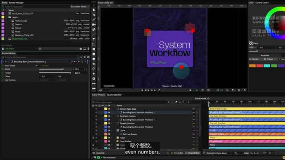This screenshot has height=160, width=285.
Task: Jump to the last frame
Action: [x=155, y=90]
